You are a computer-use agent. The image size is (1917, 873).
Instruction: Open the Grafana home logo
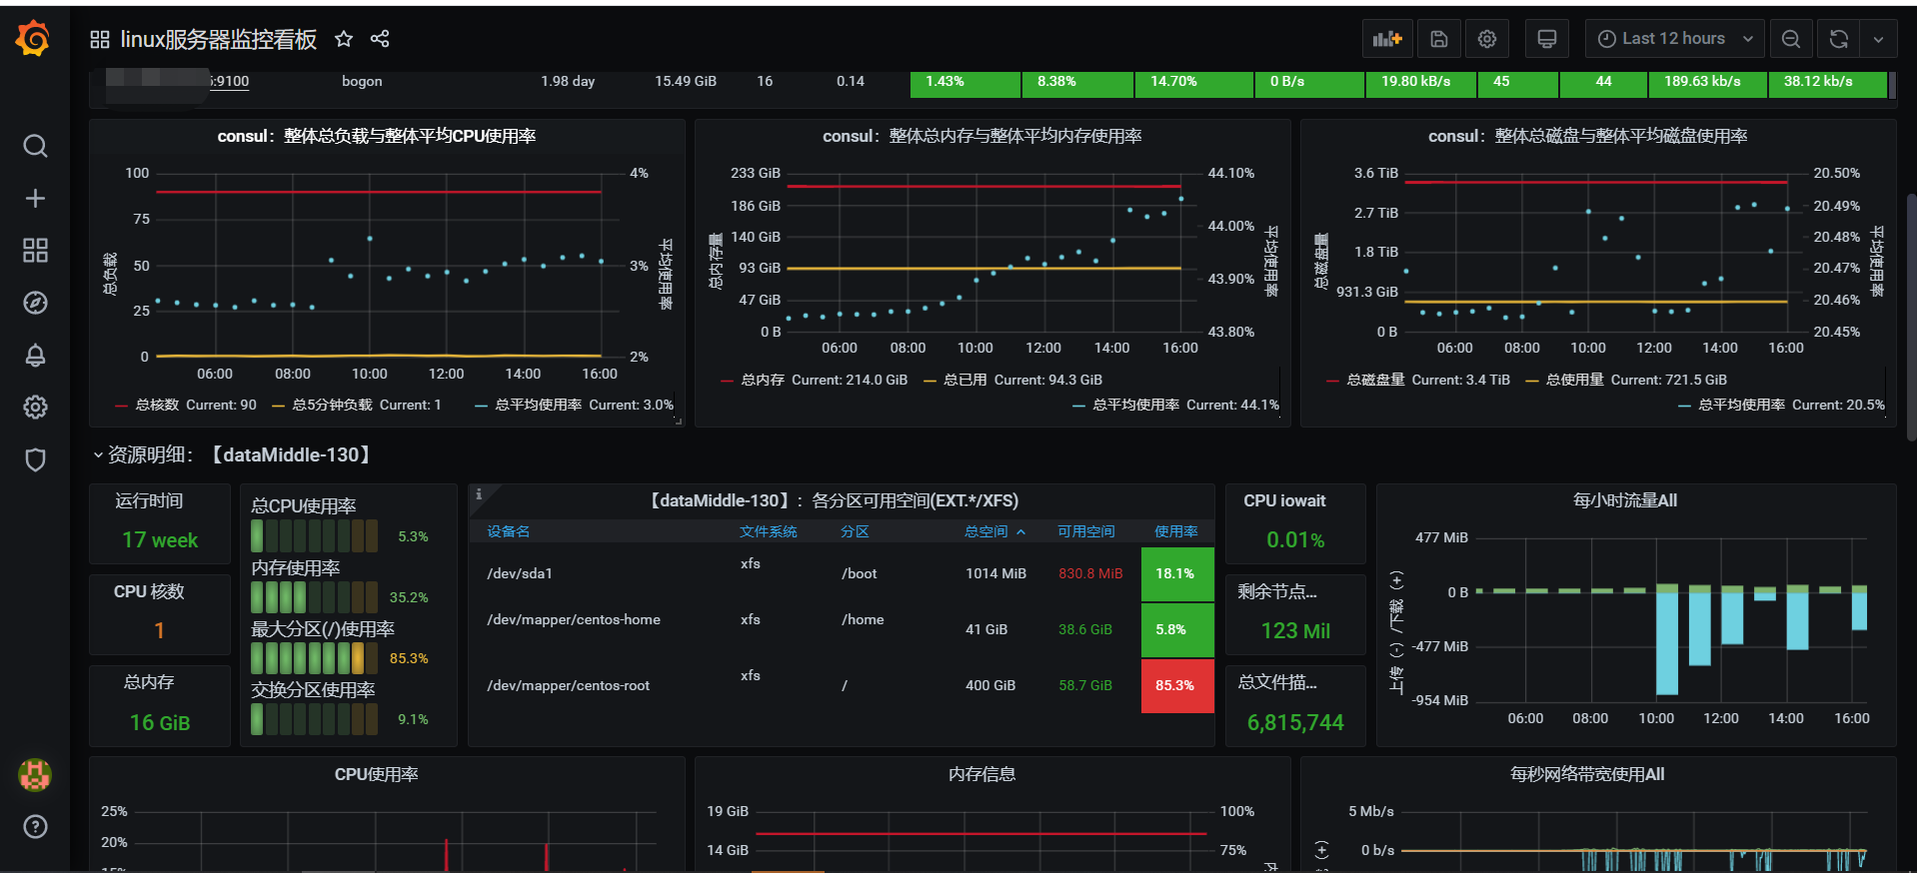(34, 39)
